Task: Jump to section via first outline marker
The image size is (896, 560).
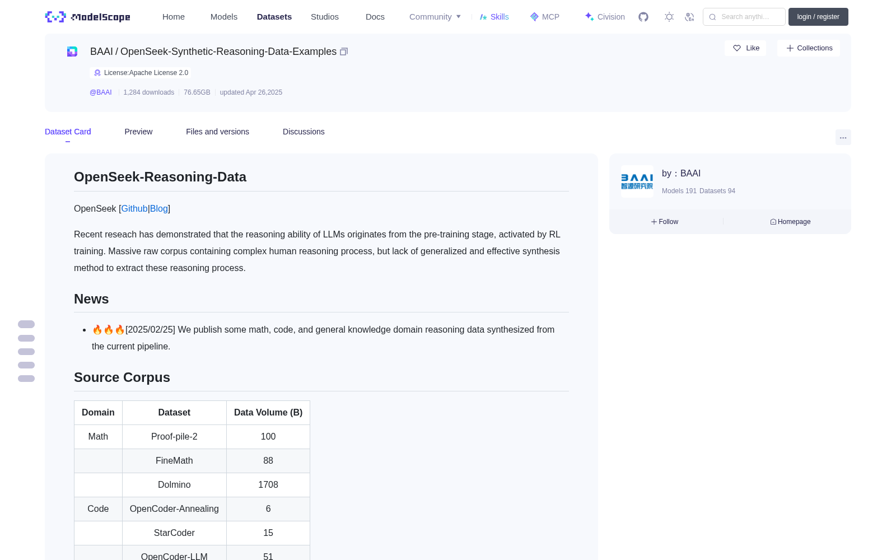Action: click(x=26, y=324)
